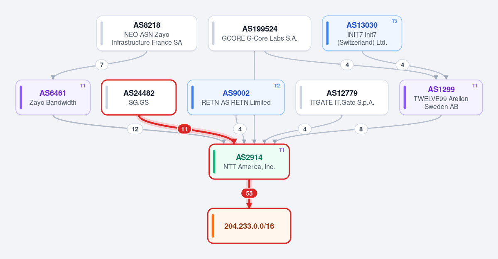Click the 12 edge label from AS6461
Screen dimensions: 498x259
pyautogui.click(x=135, y=129)
